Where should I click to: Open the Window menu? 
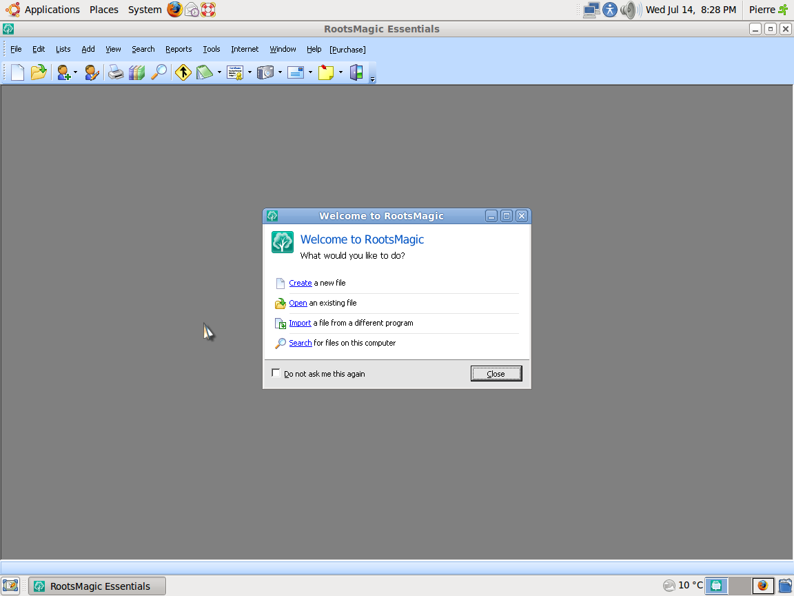click(x=283, y=49)
